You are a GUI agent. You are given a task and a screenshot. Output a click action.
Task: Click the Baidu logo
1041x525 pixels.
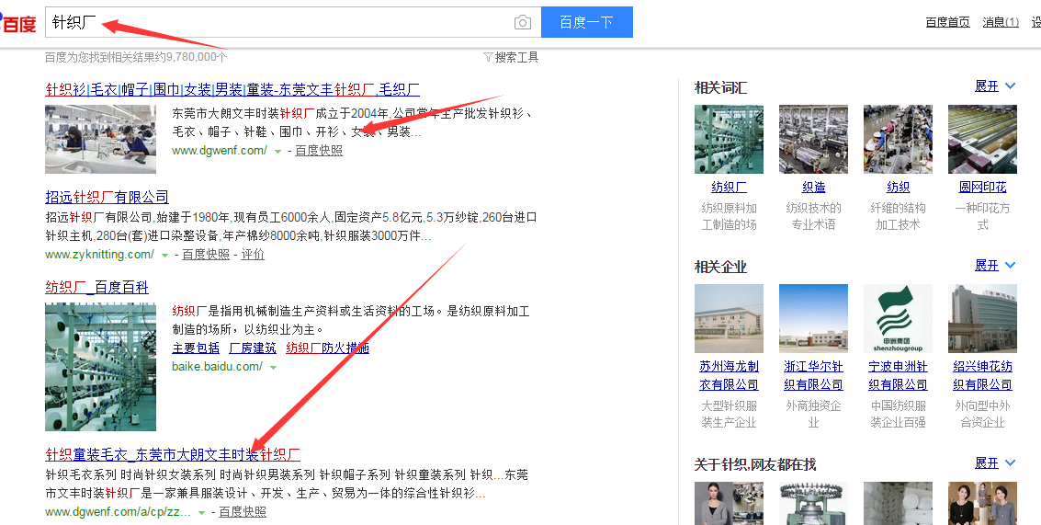point(18,21)
